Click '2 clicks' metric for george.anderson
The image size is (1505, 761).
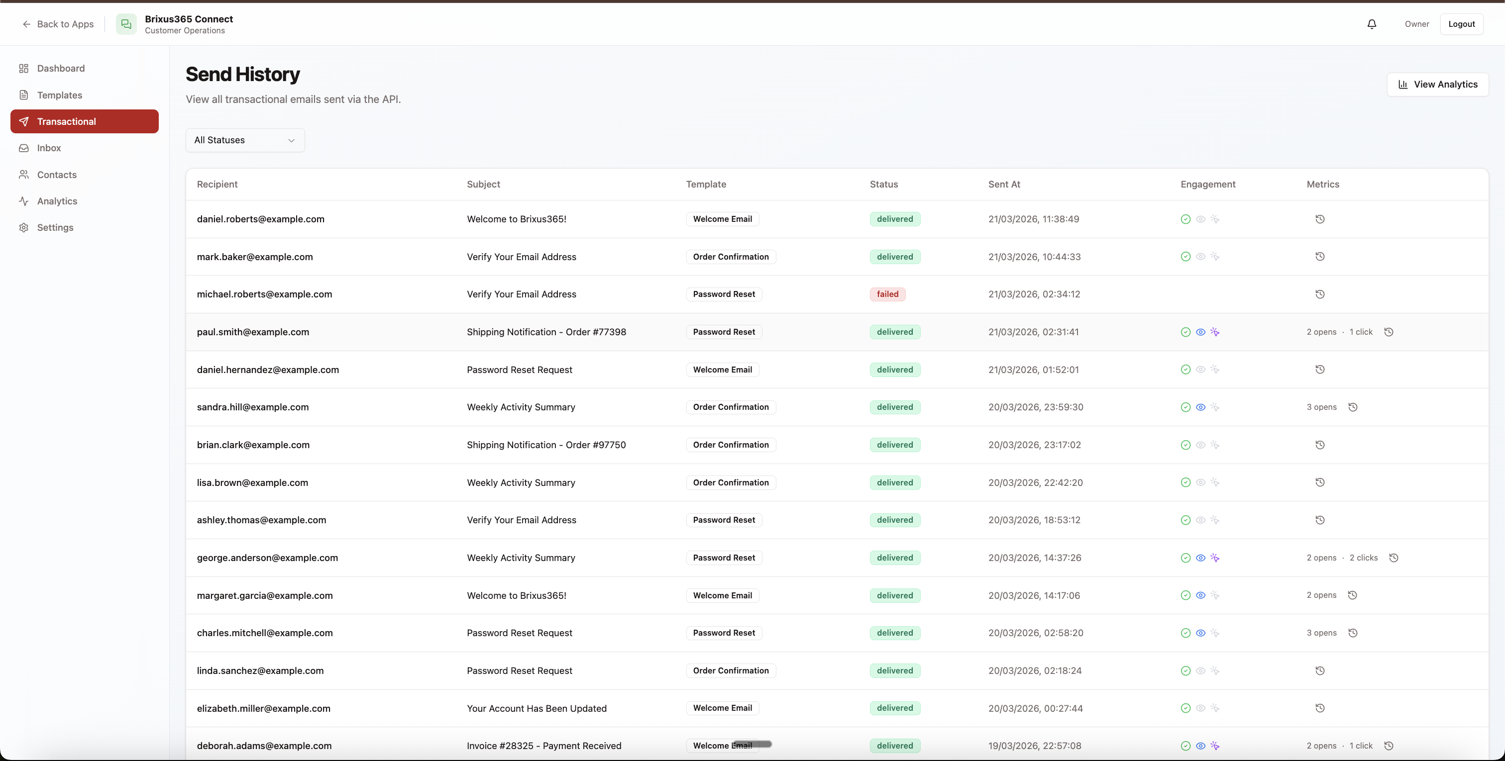click(x=1363, y=558)
